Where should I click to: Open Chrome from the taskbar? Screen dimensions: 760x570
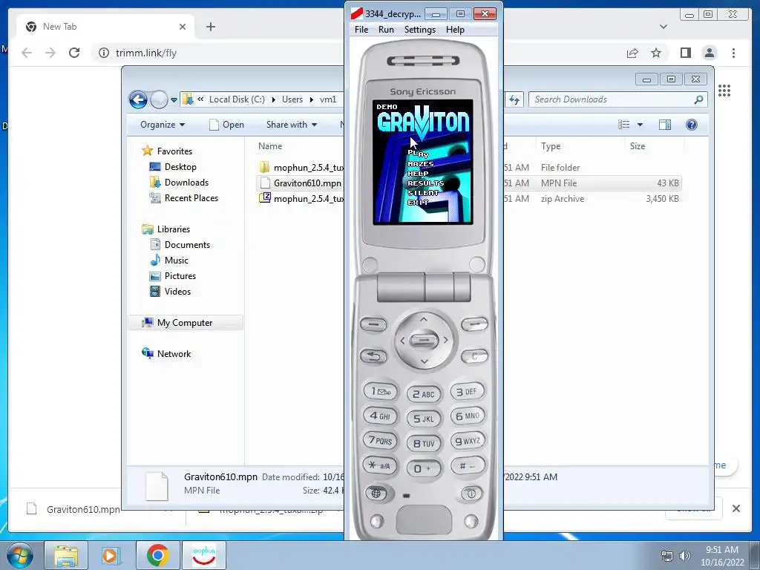[157, 555]
